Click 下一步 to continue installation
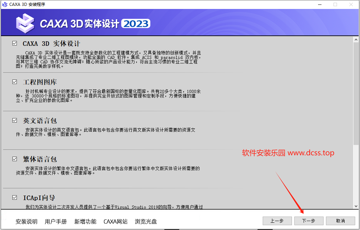Image resolution: width=360 pixels, height=230 pixels. click(309, 221)
